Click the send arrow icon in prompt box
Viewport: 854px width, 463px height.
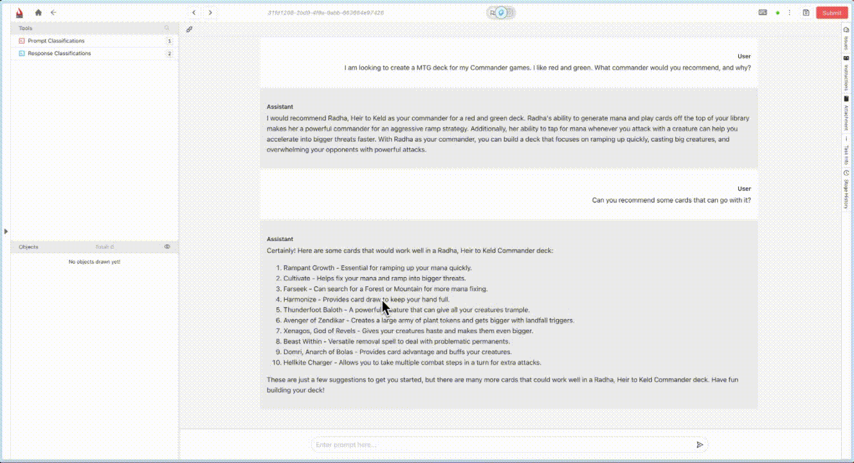tap(700, 444)
